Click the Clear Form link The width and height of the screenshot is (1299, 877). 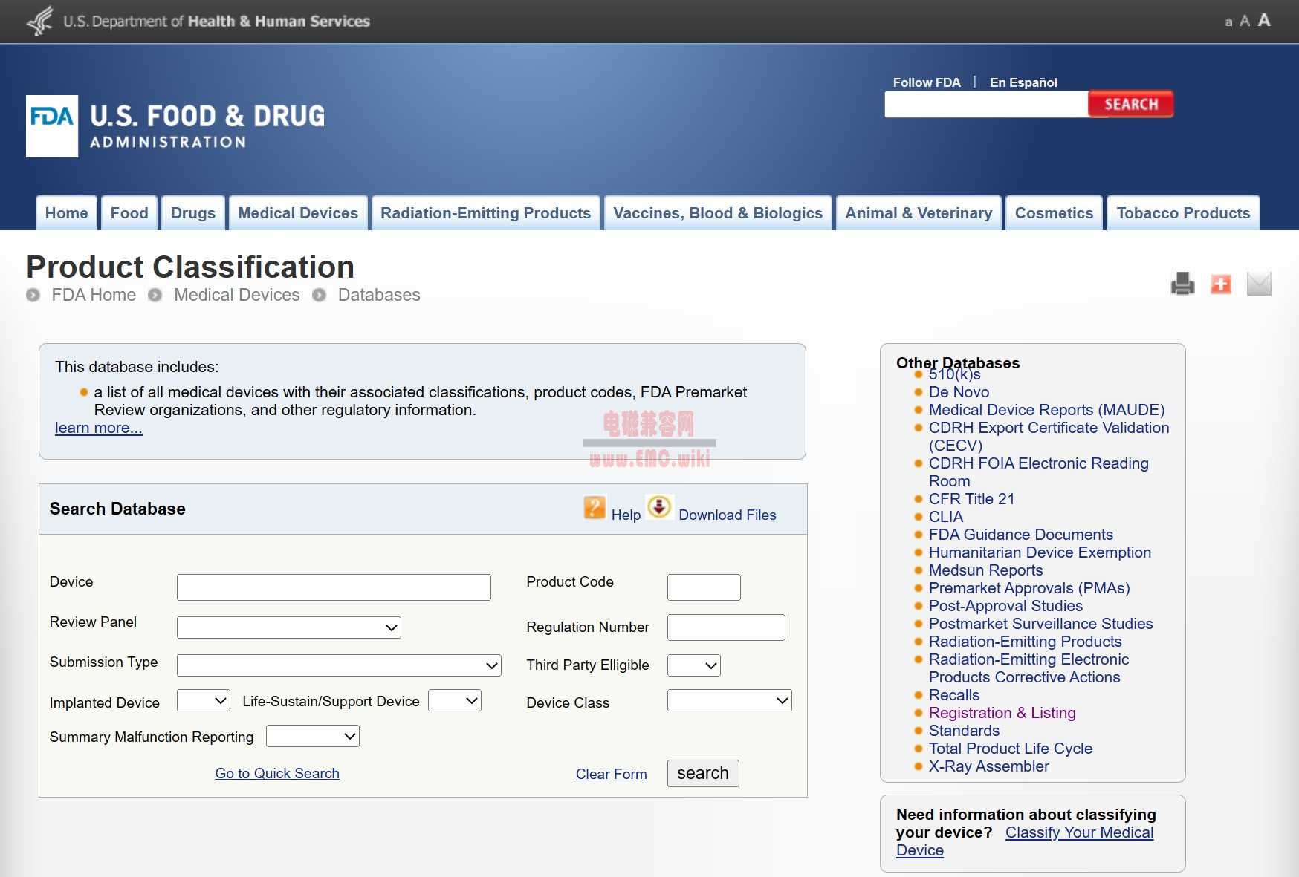pyautogui.click(x=612, y=774)
